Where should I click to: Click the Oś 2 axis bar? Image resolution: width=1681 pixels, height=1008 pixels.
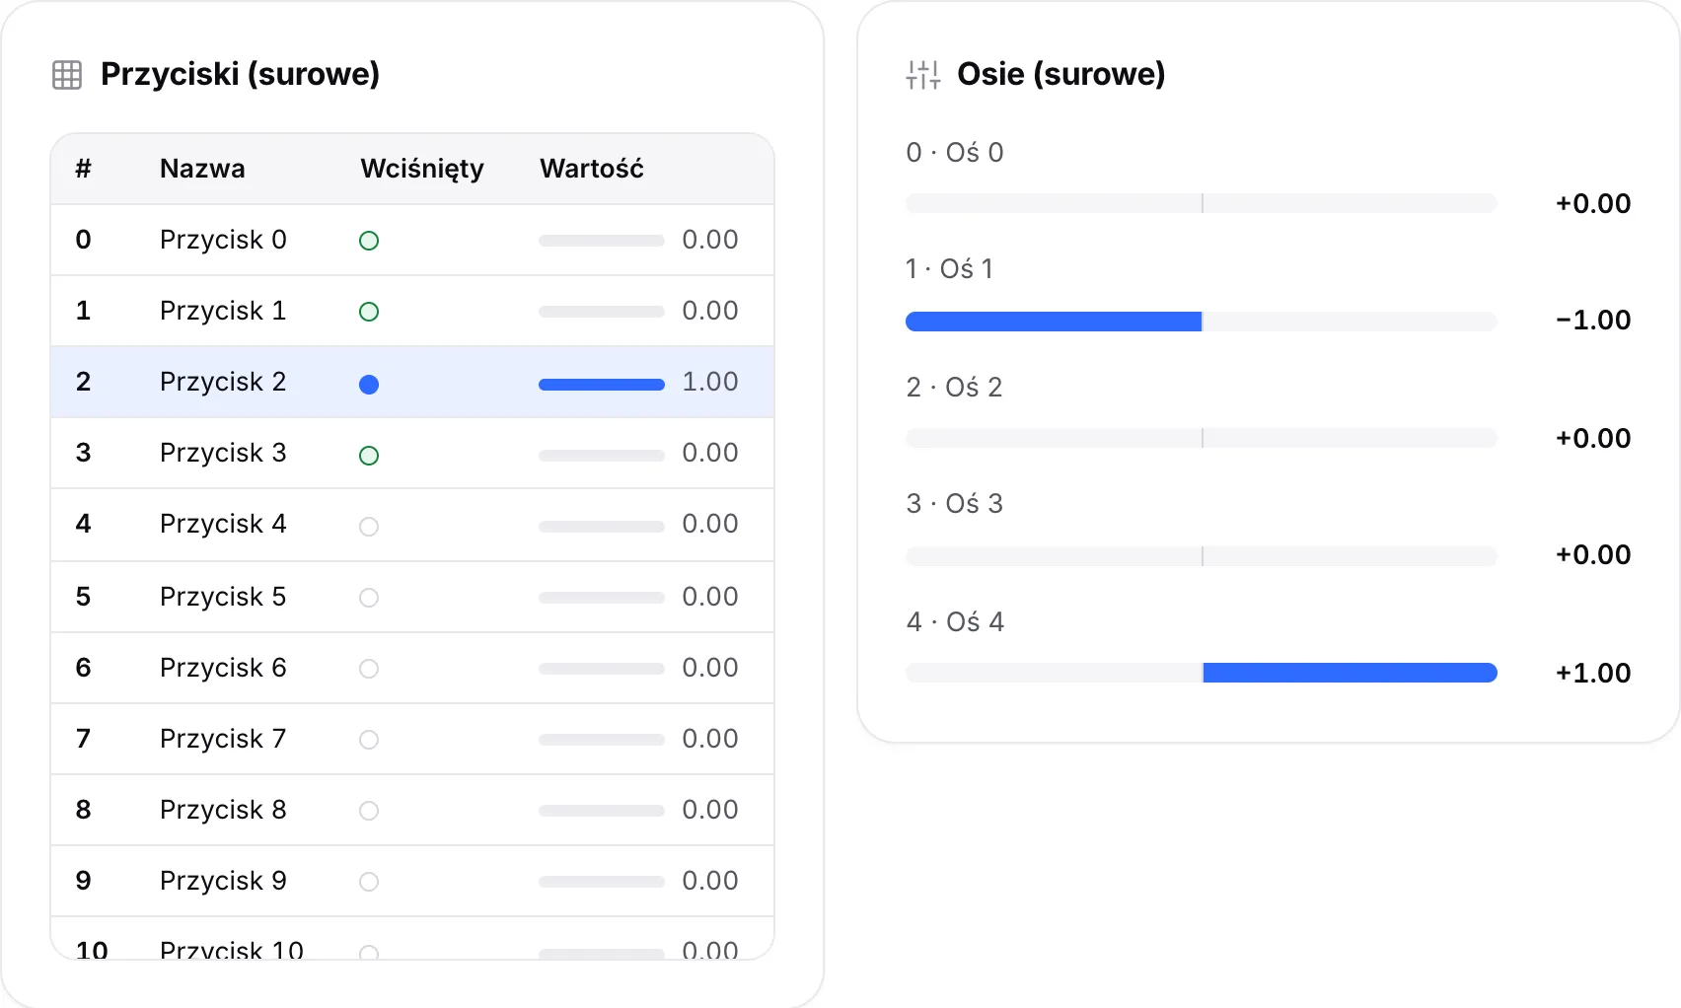click(x=1202, y=438)
